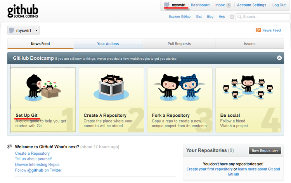Click 'Follow a friend.' text
Image resolution: width=291 pixels, height=183 pixels.
(x=233, y=121)
